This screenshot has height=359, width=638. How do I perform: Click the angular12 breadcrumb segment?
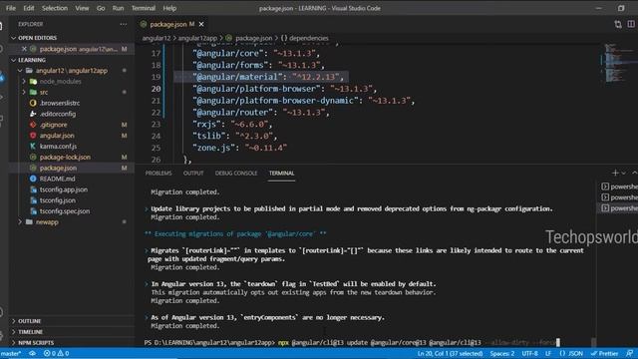pyautogui.click(x=157, y=38)
